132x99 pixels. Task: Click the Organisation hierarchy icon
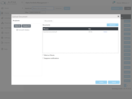(x=2, y=23)
